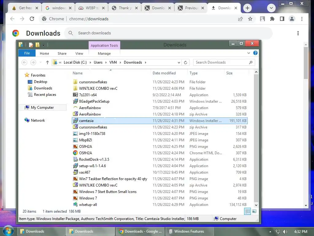Click the network tray icon
The width and height of the screenshot is (314, 236).
278,232
